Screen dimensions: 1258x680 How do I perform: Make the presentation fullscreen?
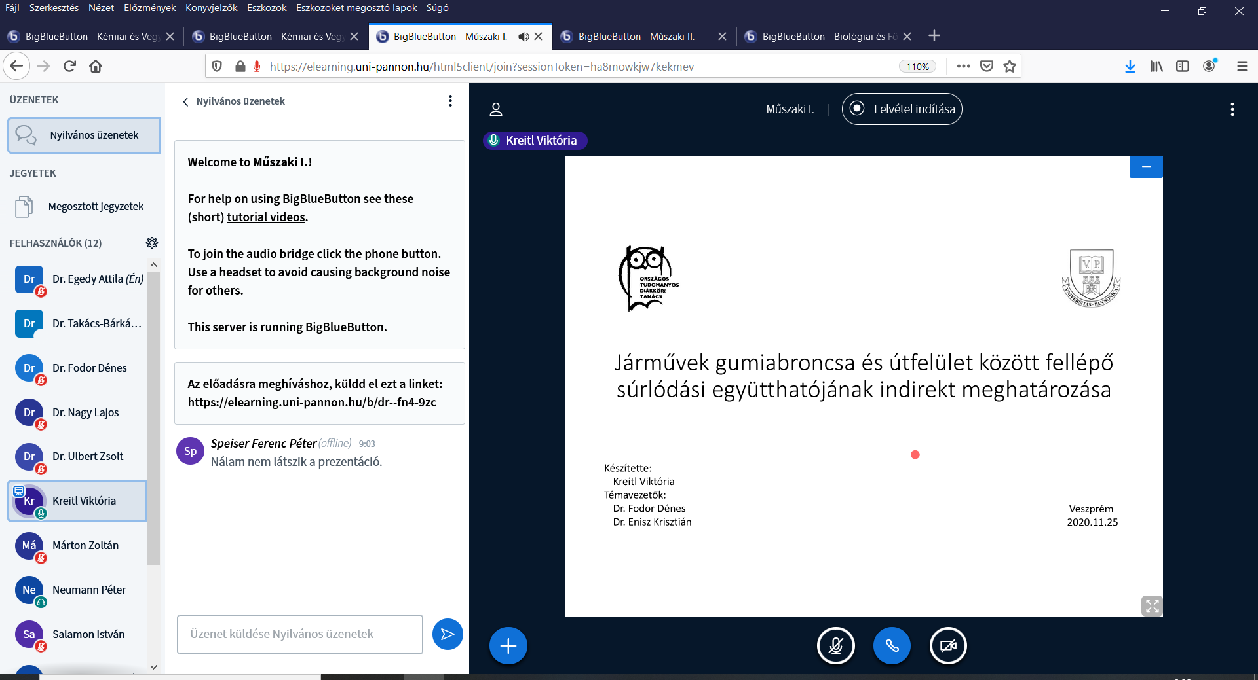[1151, 606]
